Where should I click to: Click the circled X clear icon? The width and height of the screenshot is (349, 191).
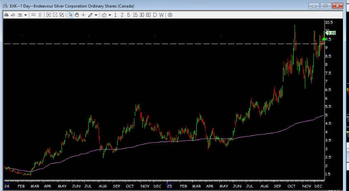[170, 15]
